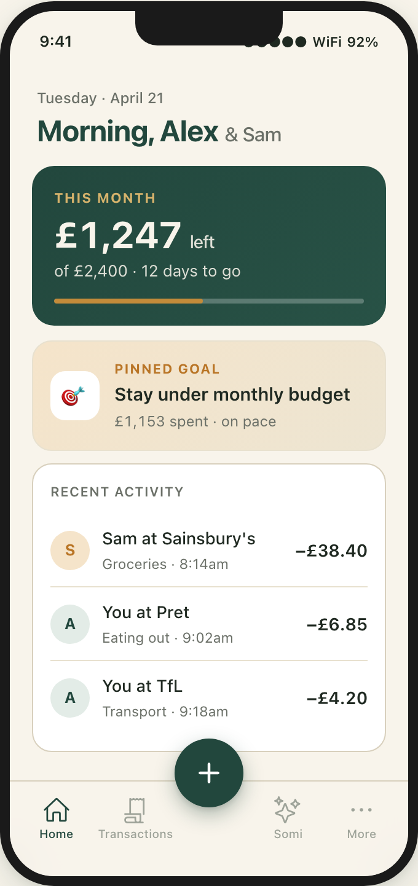Viewport: 418px width, 886px height.
Task: Tap the budget progress bar
Action: (x=209, y=301)
